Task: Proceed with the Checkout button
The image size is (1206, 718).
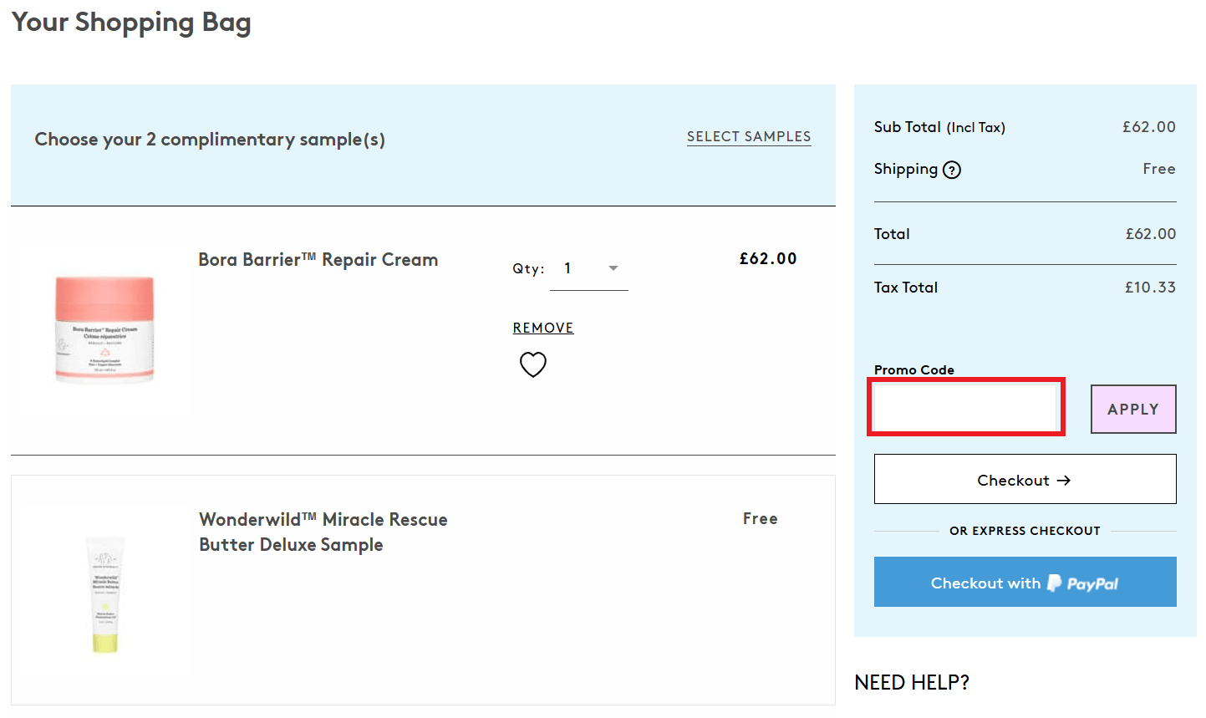Action: coord(1025,479)
